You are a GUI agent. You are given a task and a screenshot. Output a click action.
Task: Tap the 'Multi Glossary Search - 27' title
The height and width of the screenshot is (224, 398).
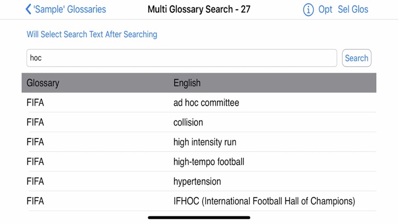pyautogui.click(x=199, y=10)
